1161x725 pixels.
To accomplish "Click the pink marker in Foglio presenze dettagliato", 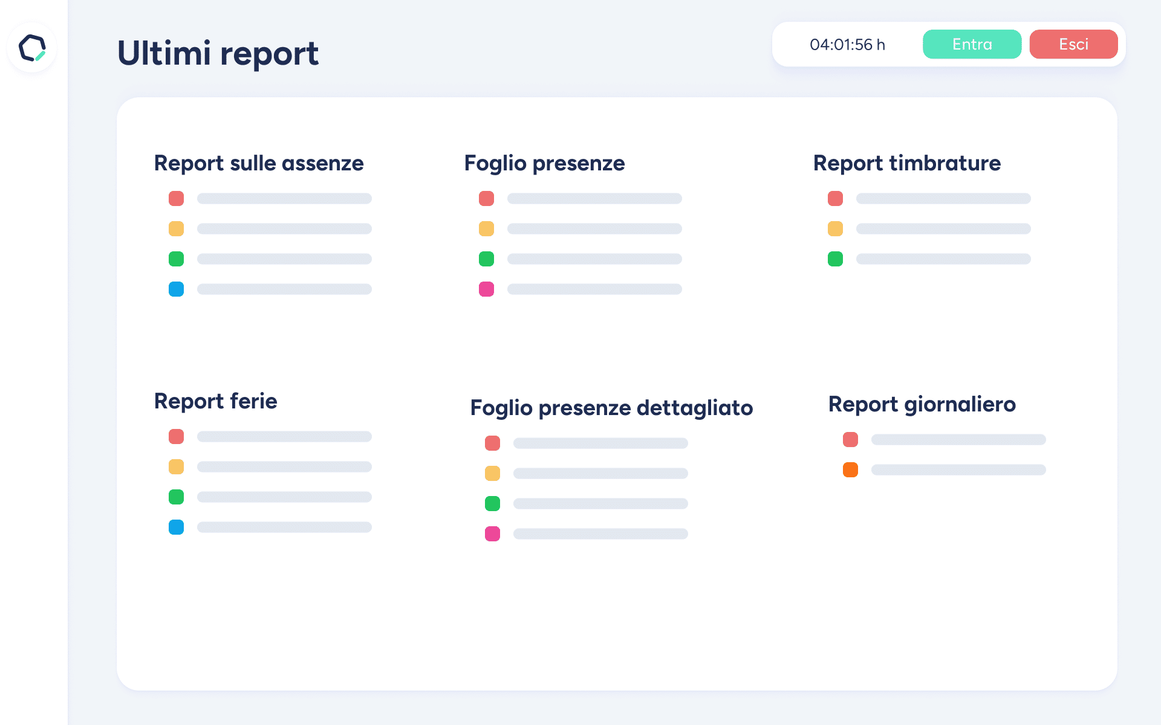I will (x=492, y=533).
